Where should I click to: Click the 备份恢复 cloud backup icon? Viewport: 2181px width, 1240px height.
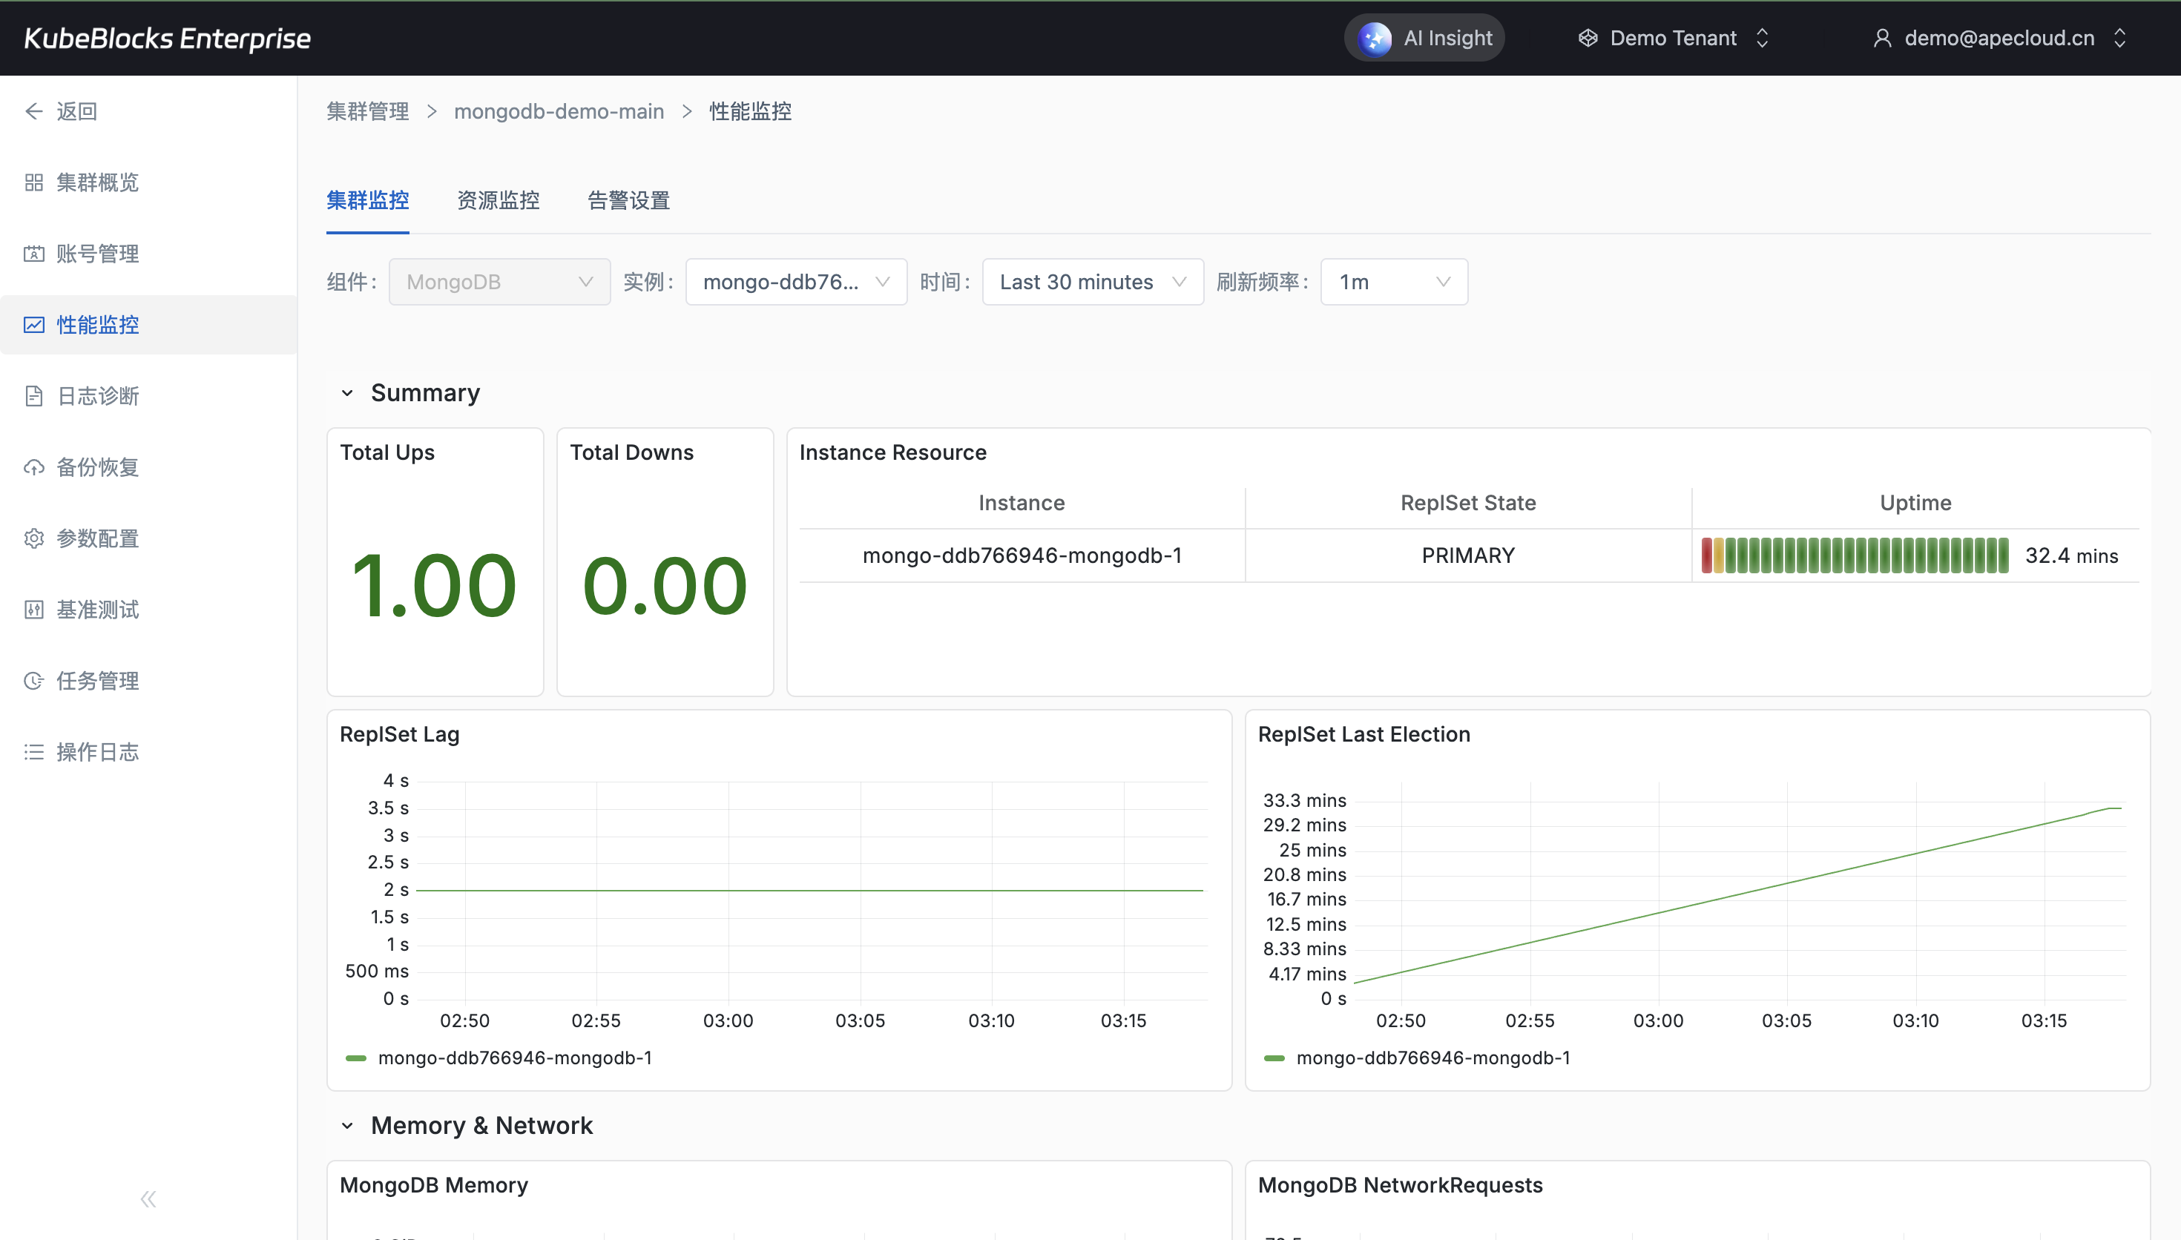point(34,467)
